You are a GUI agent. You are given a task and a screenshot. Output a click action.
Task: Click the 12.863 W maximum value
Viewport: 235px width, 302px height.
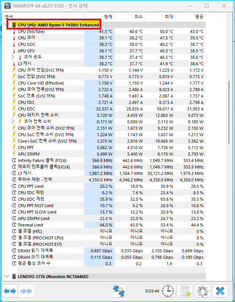pos(164,115)
